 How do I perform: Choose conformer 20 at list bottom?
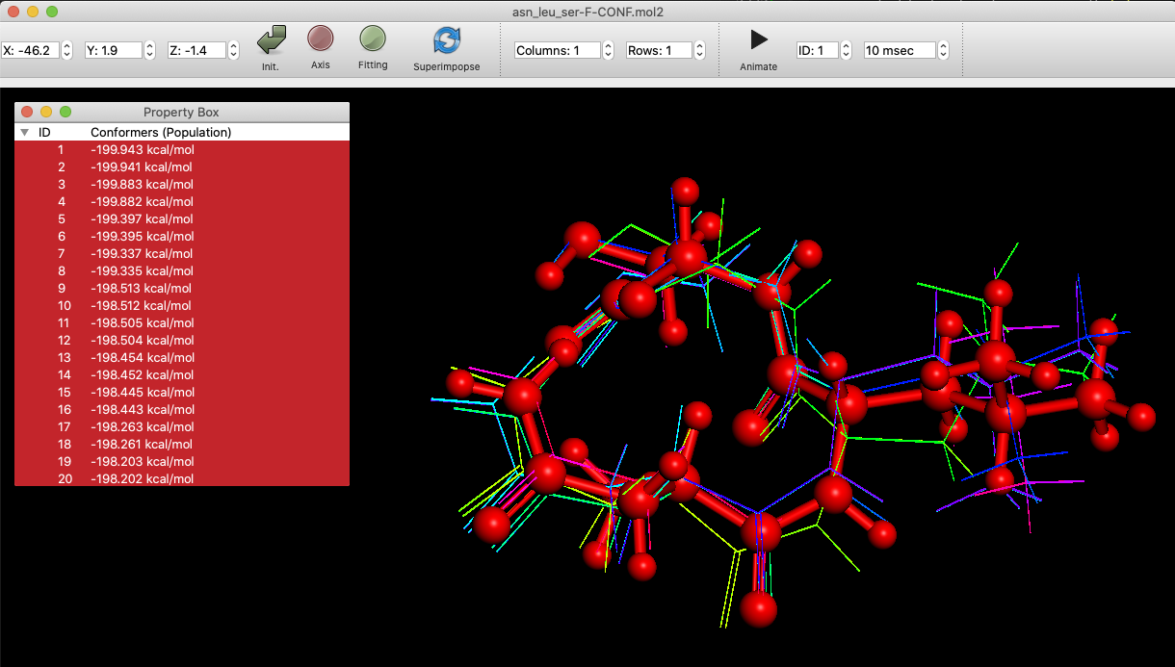(x=143, y=478)
